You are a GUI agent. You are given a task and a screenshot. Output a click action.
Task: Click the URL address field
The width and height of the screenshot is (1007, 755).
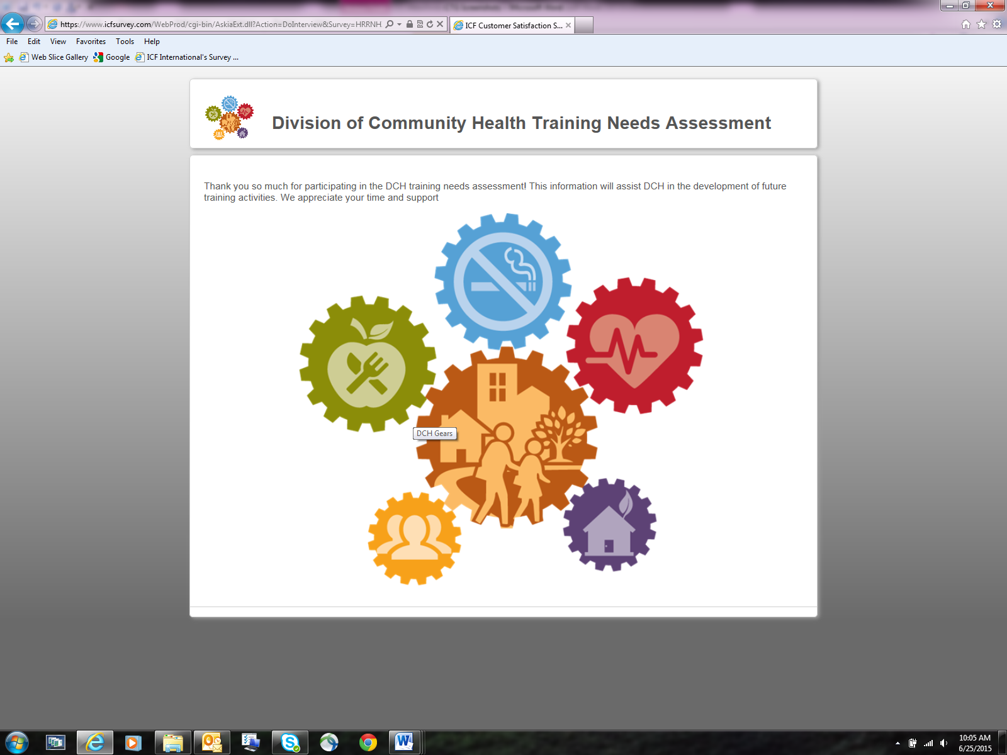tap(220, 25)
